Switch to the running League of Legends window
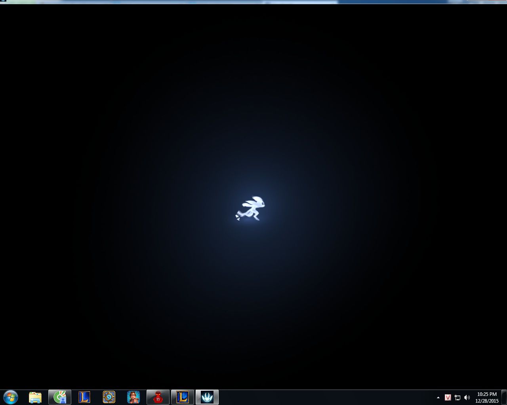The image size is (507, 405). 183,397
